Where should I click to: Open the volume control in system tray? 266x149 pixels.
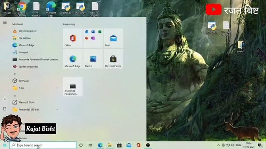pos(233,145)
